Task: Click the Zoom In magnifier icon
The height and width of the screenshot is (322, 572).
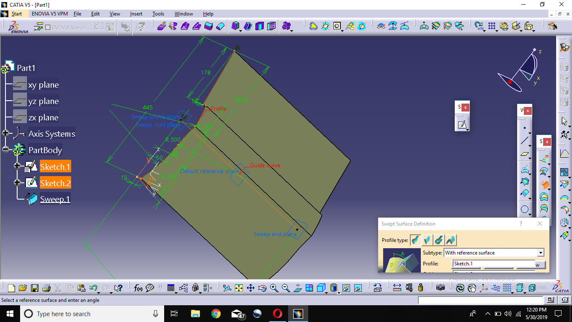Action: (274, 288)
